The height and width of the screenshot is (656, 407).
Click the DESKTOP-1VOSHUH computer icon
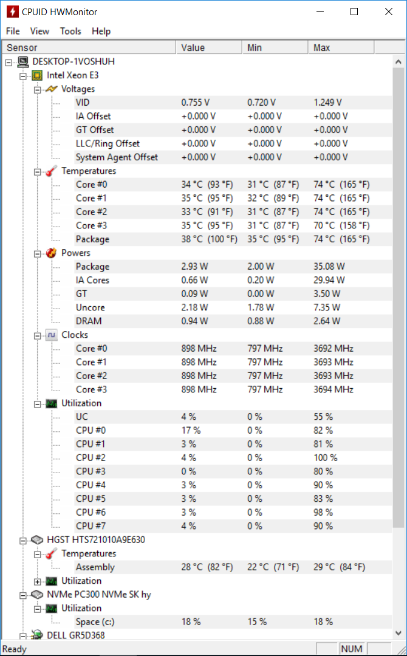(x=23, y=62)
